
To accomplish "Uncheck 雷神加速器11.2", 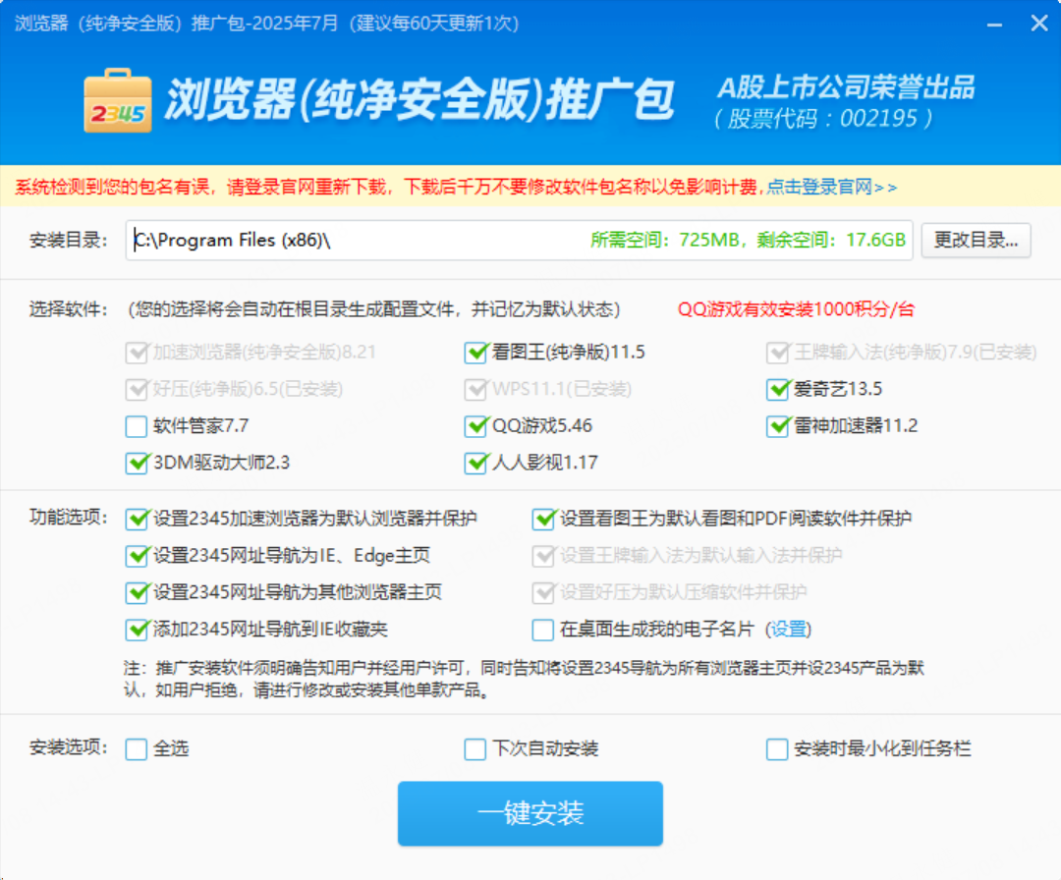I will tap(777, 426).
